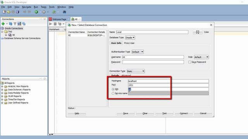248x139 pixels.
Task: Click the Test button
Action: click(x=164, y=113)
